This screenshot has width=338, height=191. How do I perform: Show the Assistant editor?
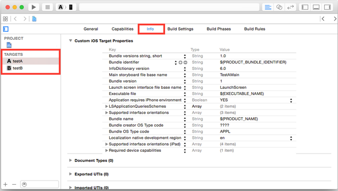pyautogui.click(x=279, y=7)
